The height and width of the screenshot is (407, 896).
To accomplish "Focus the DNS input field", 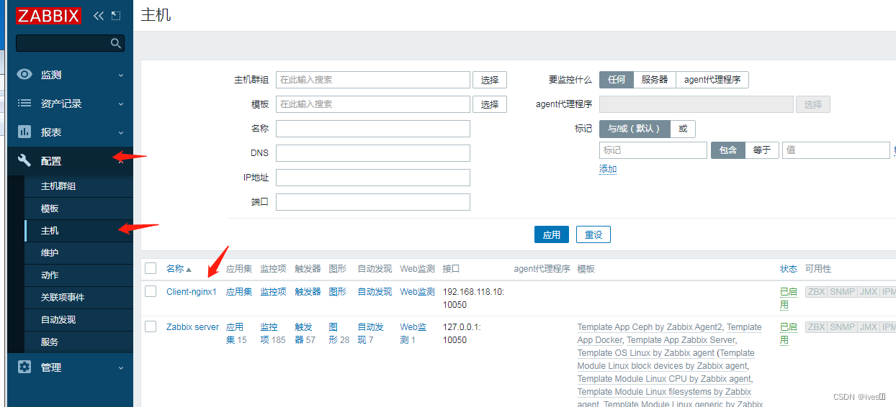I will tap(373, 153).
